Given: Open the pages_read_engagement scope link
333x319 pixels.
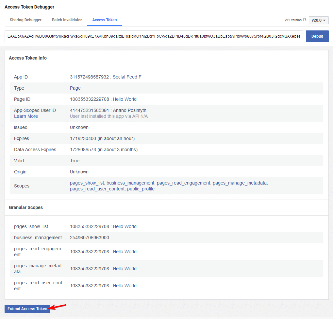Looking at the screenshot, I should pyautogui.click(x=183, y=183).
